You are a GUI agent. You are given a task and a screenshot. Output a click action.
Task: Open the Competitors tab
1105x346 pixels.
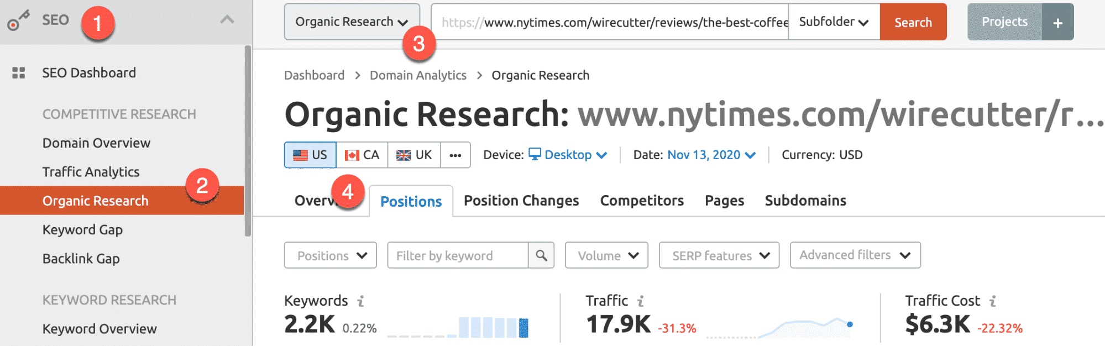click(642, 201)
